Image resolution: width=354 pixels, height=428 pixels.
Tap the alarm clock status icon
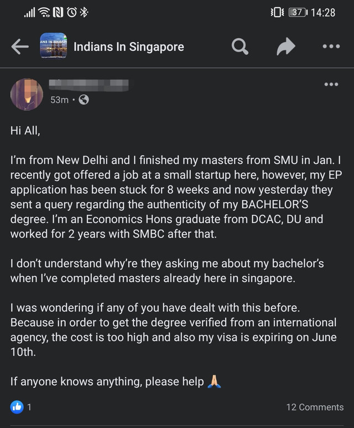(x=71, y=12)
